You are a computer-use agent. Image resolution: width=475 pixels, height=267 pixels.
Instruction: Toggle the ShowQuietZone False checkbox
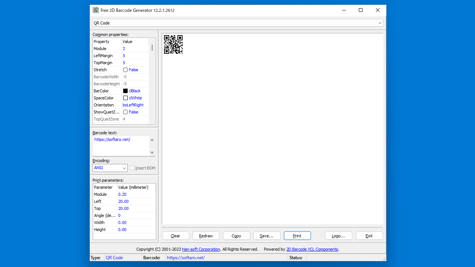point(125,112)
